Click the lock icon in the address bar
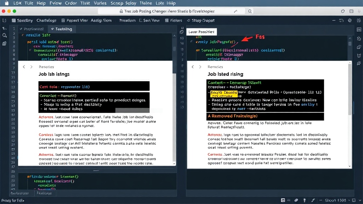The width and height of the screenshot is (363, 204). pos(121,11)
